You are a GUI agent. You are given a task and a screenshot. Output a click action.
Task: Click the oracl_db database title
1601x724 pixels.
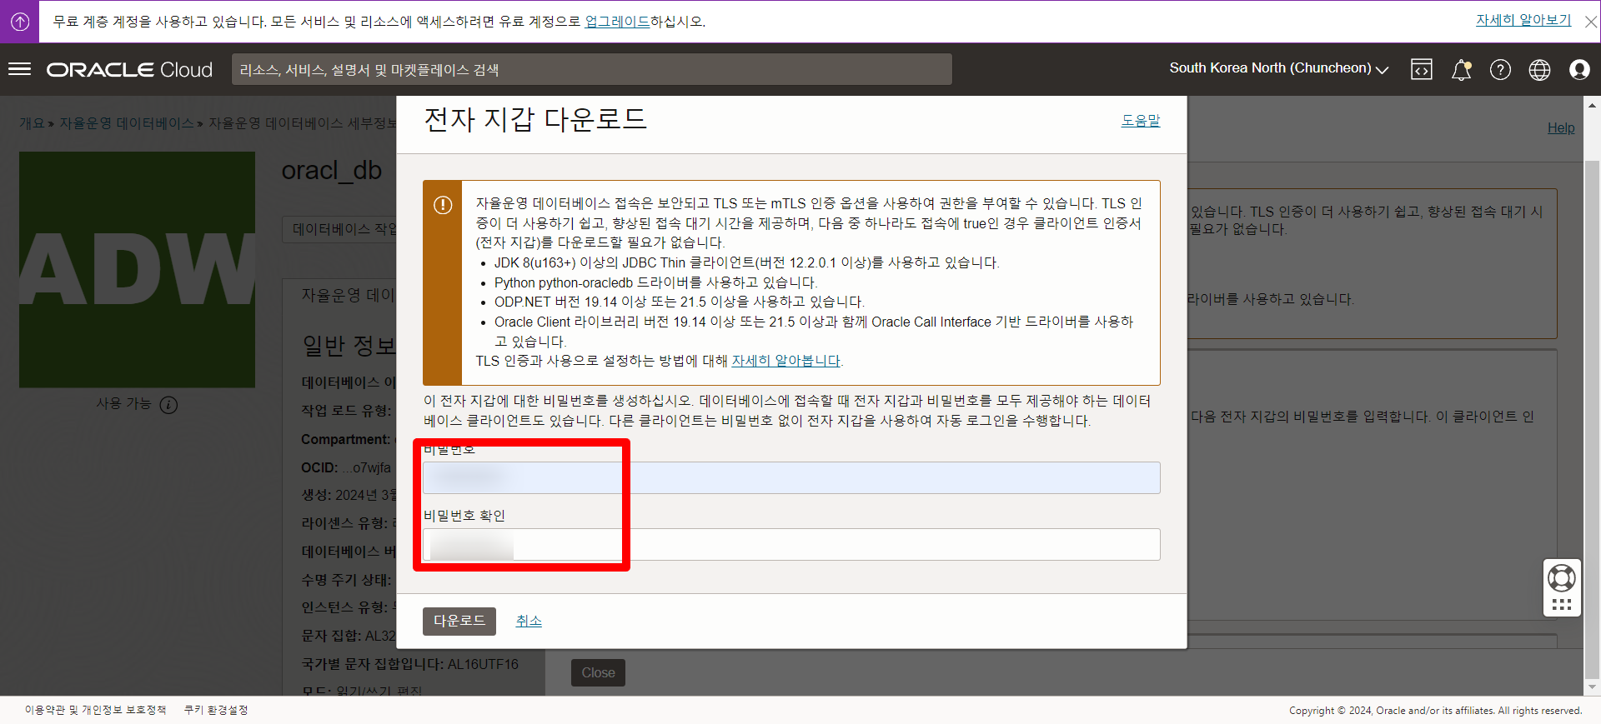tap(331, 171)
